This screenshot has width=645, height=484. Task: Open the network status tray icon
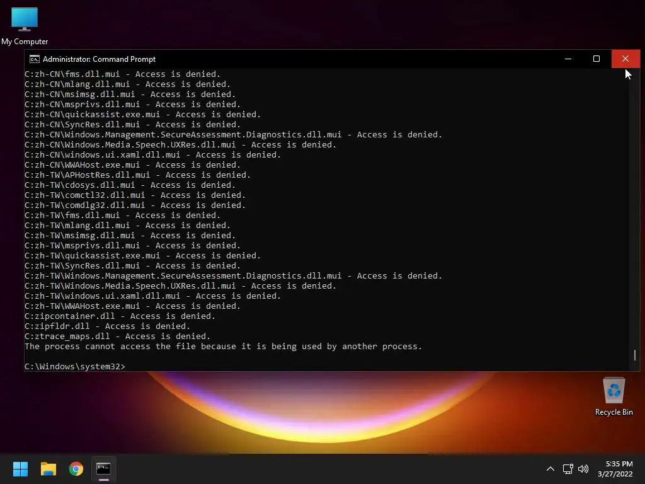coord(568,469)
